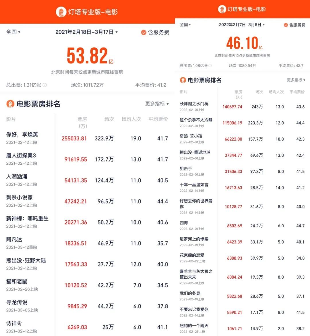Open movie 不要忘记我爱你
The height and width of the screenshot is (336, 310).
coord(194,310)
